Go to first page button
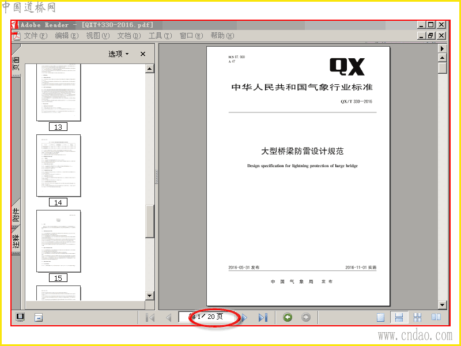 point(150,318)
